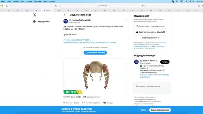The height and width of the screenshot is (114, 203).
Task: Open the Специальные возможности footer link
Action: tap(144, 104)
